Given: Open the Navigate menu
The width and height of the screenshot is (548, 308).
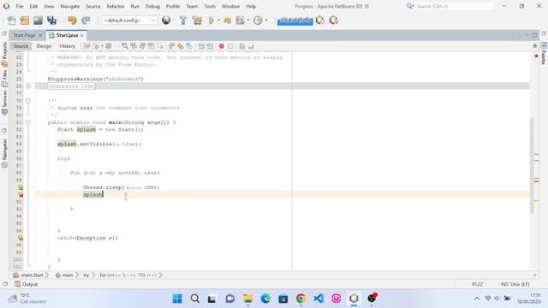Looking at the screenshot, I should click(70, 6).
